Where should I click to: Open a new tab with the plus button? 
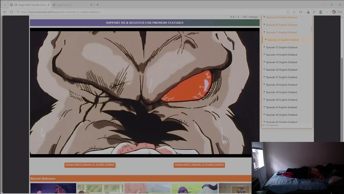[98, 5]
